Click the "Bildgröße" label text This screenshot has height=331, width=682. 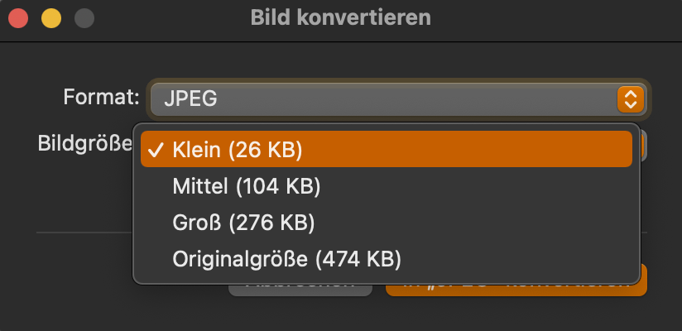[84, 143]
